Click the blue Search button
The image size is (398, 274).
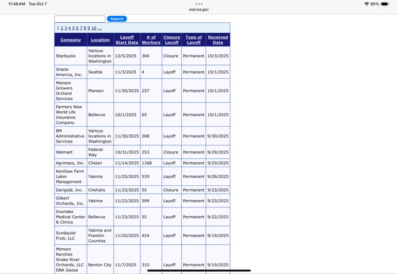[x=116, y=19]
